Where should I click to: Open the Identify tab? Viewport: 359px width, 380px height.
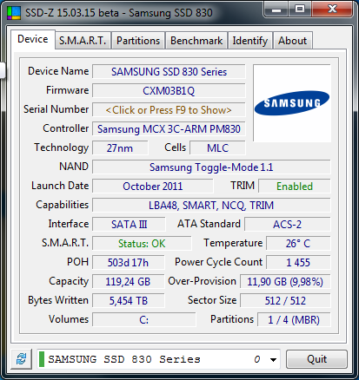250,41
